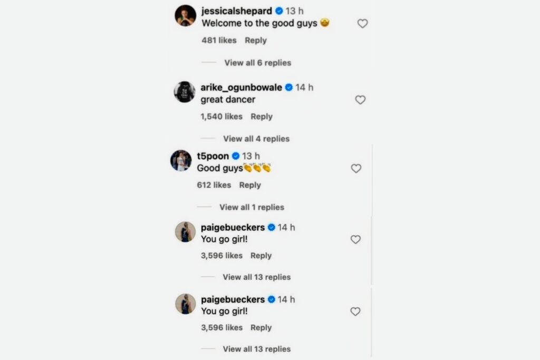Visit the arike_ogunbowale username link
The height and width of the screenshot is (360, 540).
pyautogui.click(x=241, y=87)
